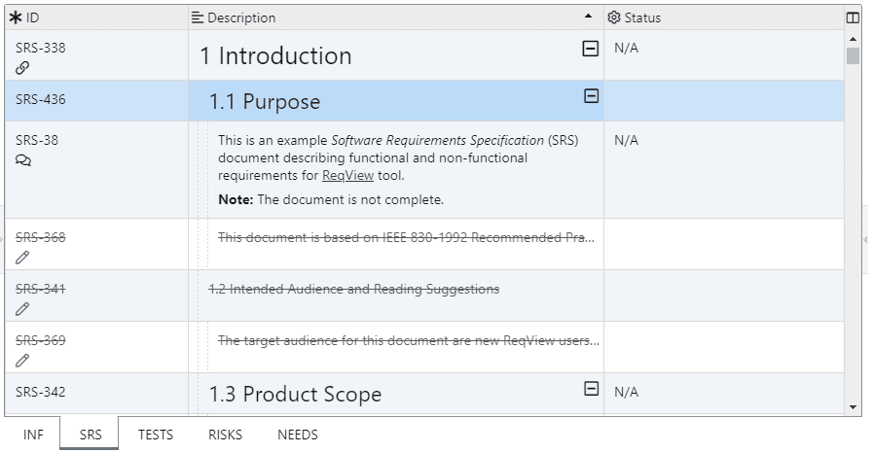The height and width of the screenshot is (453, 872).
Task: Collapse the 1 Introduction section
Action: 590,49
